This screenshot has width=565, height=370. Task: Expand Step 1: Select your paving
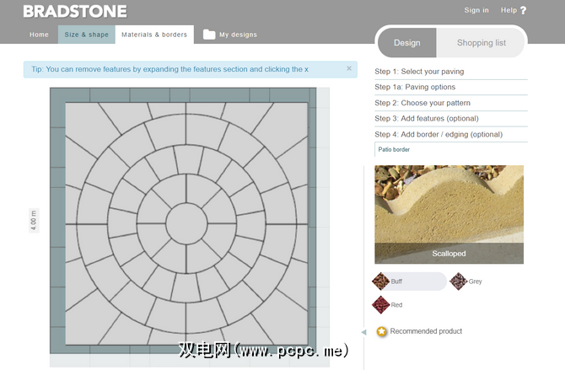tap(451, 72)
